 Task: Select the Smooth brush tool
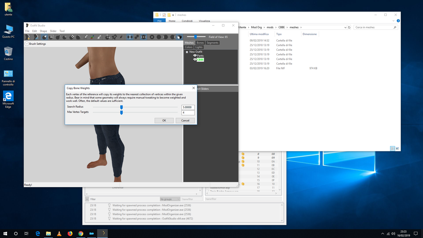pyautogui.click(x=78, y=37)
